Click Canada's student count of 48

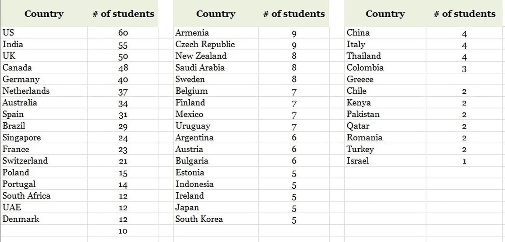123,68
